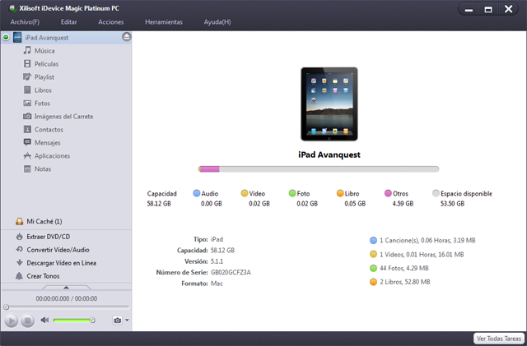Screen dimensions: 527x346
Task: Open the Herramientas menu
Action: click(x=164, y=22)
